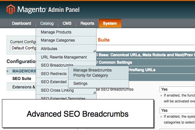The width and height of the screenshot is (195, 130).
Task: Click the Magento logo icon
Action: point(11,9)
